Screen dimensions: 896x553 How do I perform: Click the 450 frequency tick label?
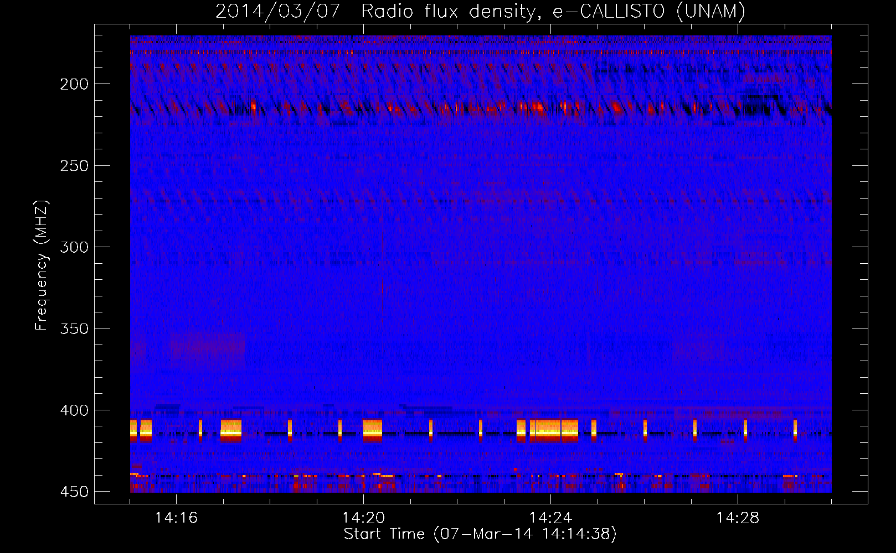click(74, 492)
